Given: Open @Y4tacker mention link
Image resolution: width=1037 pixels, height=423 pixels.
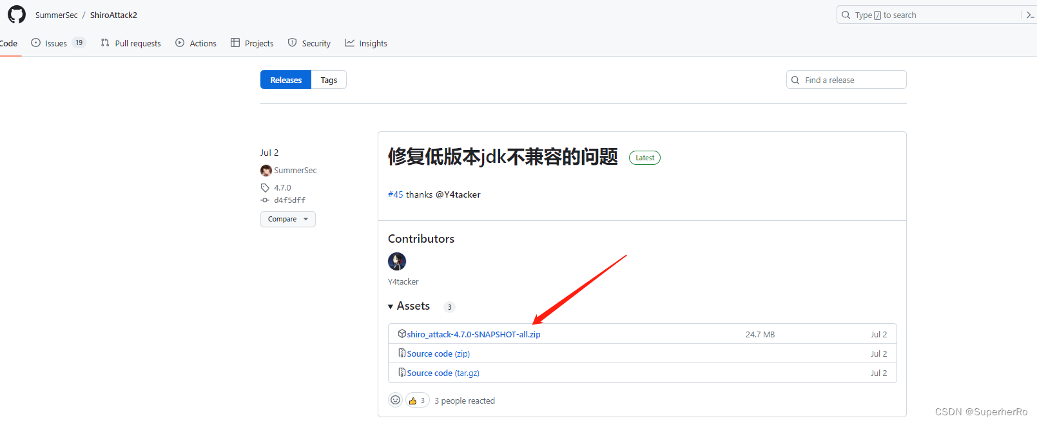Looking at the screenshot, I should click(x=458, y=194).
